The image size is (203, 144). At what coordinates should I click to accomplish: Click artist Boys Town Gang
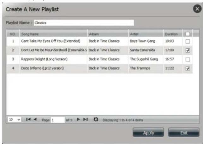(142, 41)
